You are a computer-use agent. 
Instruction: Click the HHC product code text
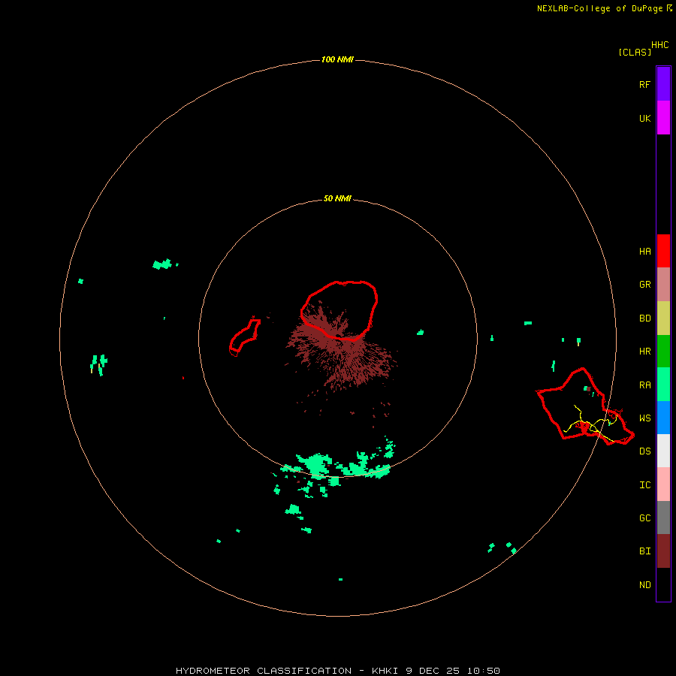click(x=659, y=45)
